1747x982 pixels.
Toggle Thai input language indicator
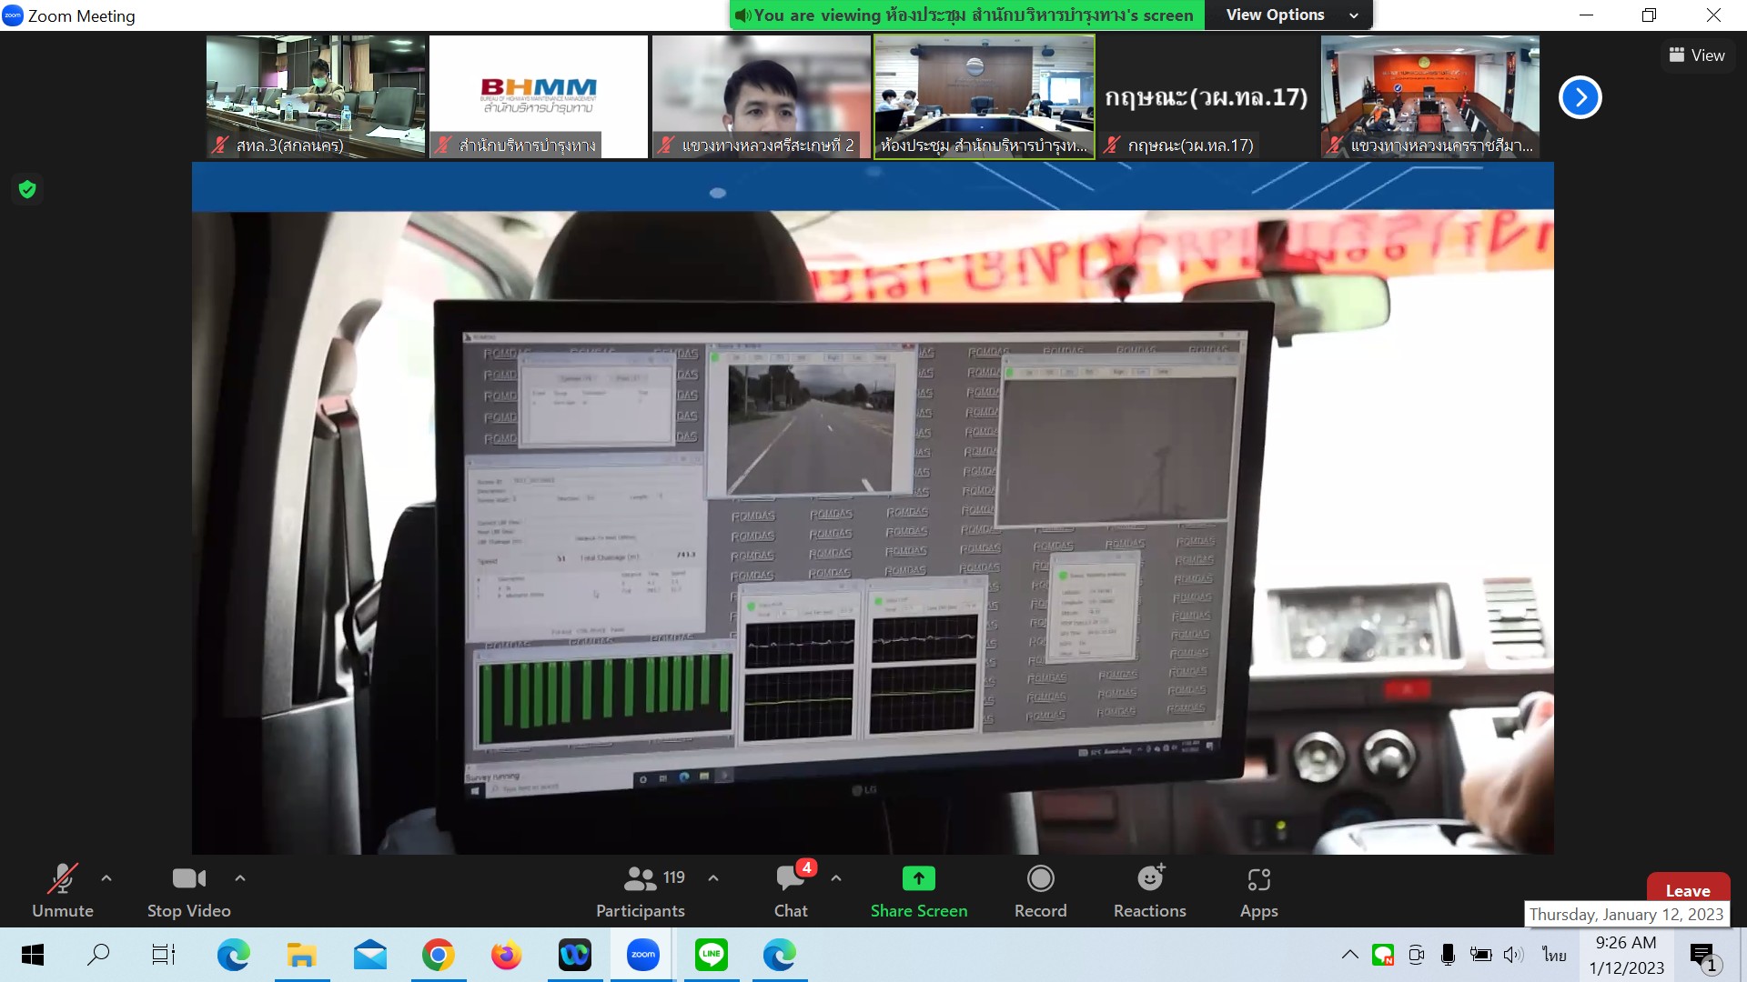[1554, 955]
